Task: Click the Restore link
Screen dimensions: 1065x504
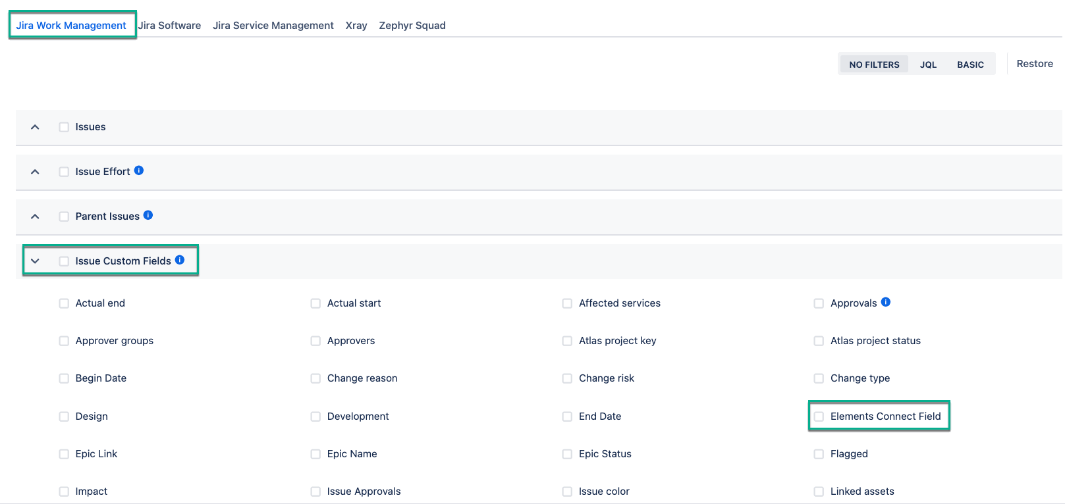Action: 1034,64
